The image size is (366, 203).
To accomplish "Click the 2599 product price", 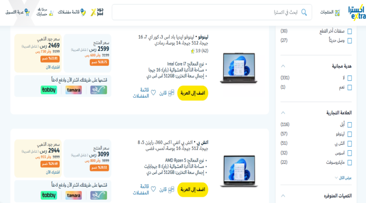I will pyautogui.click(x=99, y=49).
